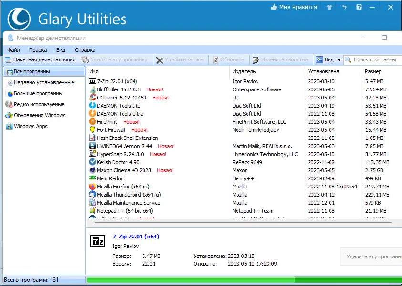
Task: Click 'Удалить запись' toolbar button
Action: [180, 60]
